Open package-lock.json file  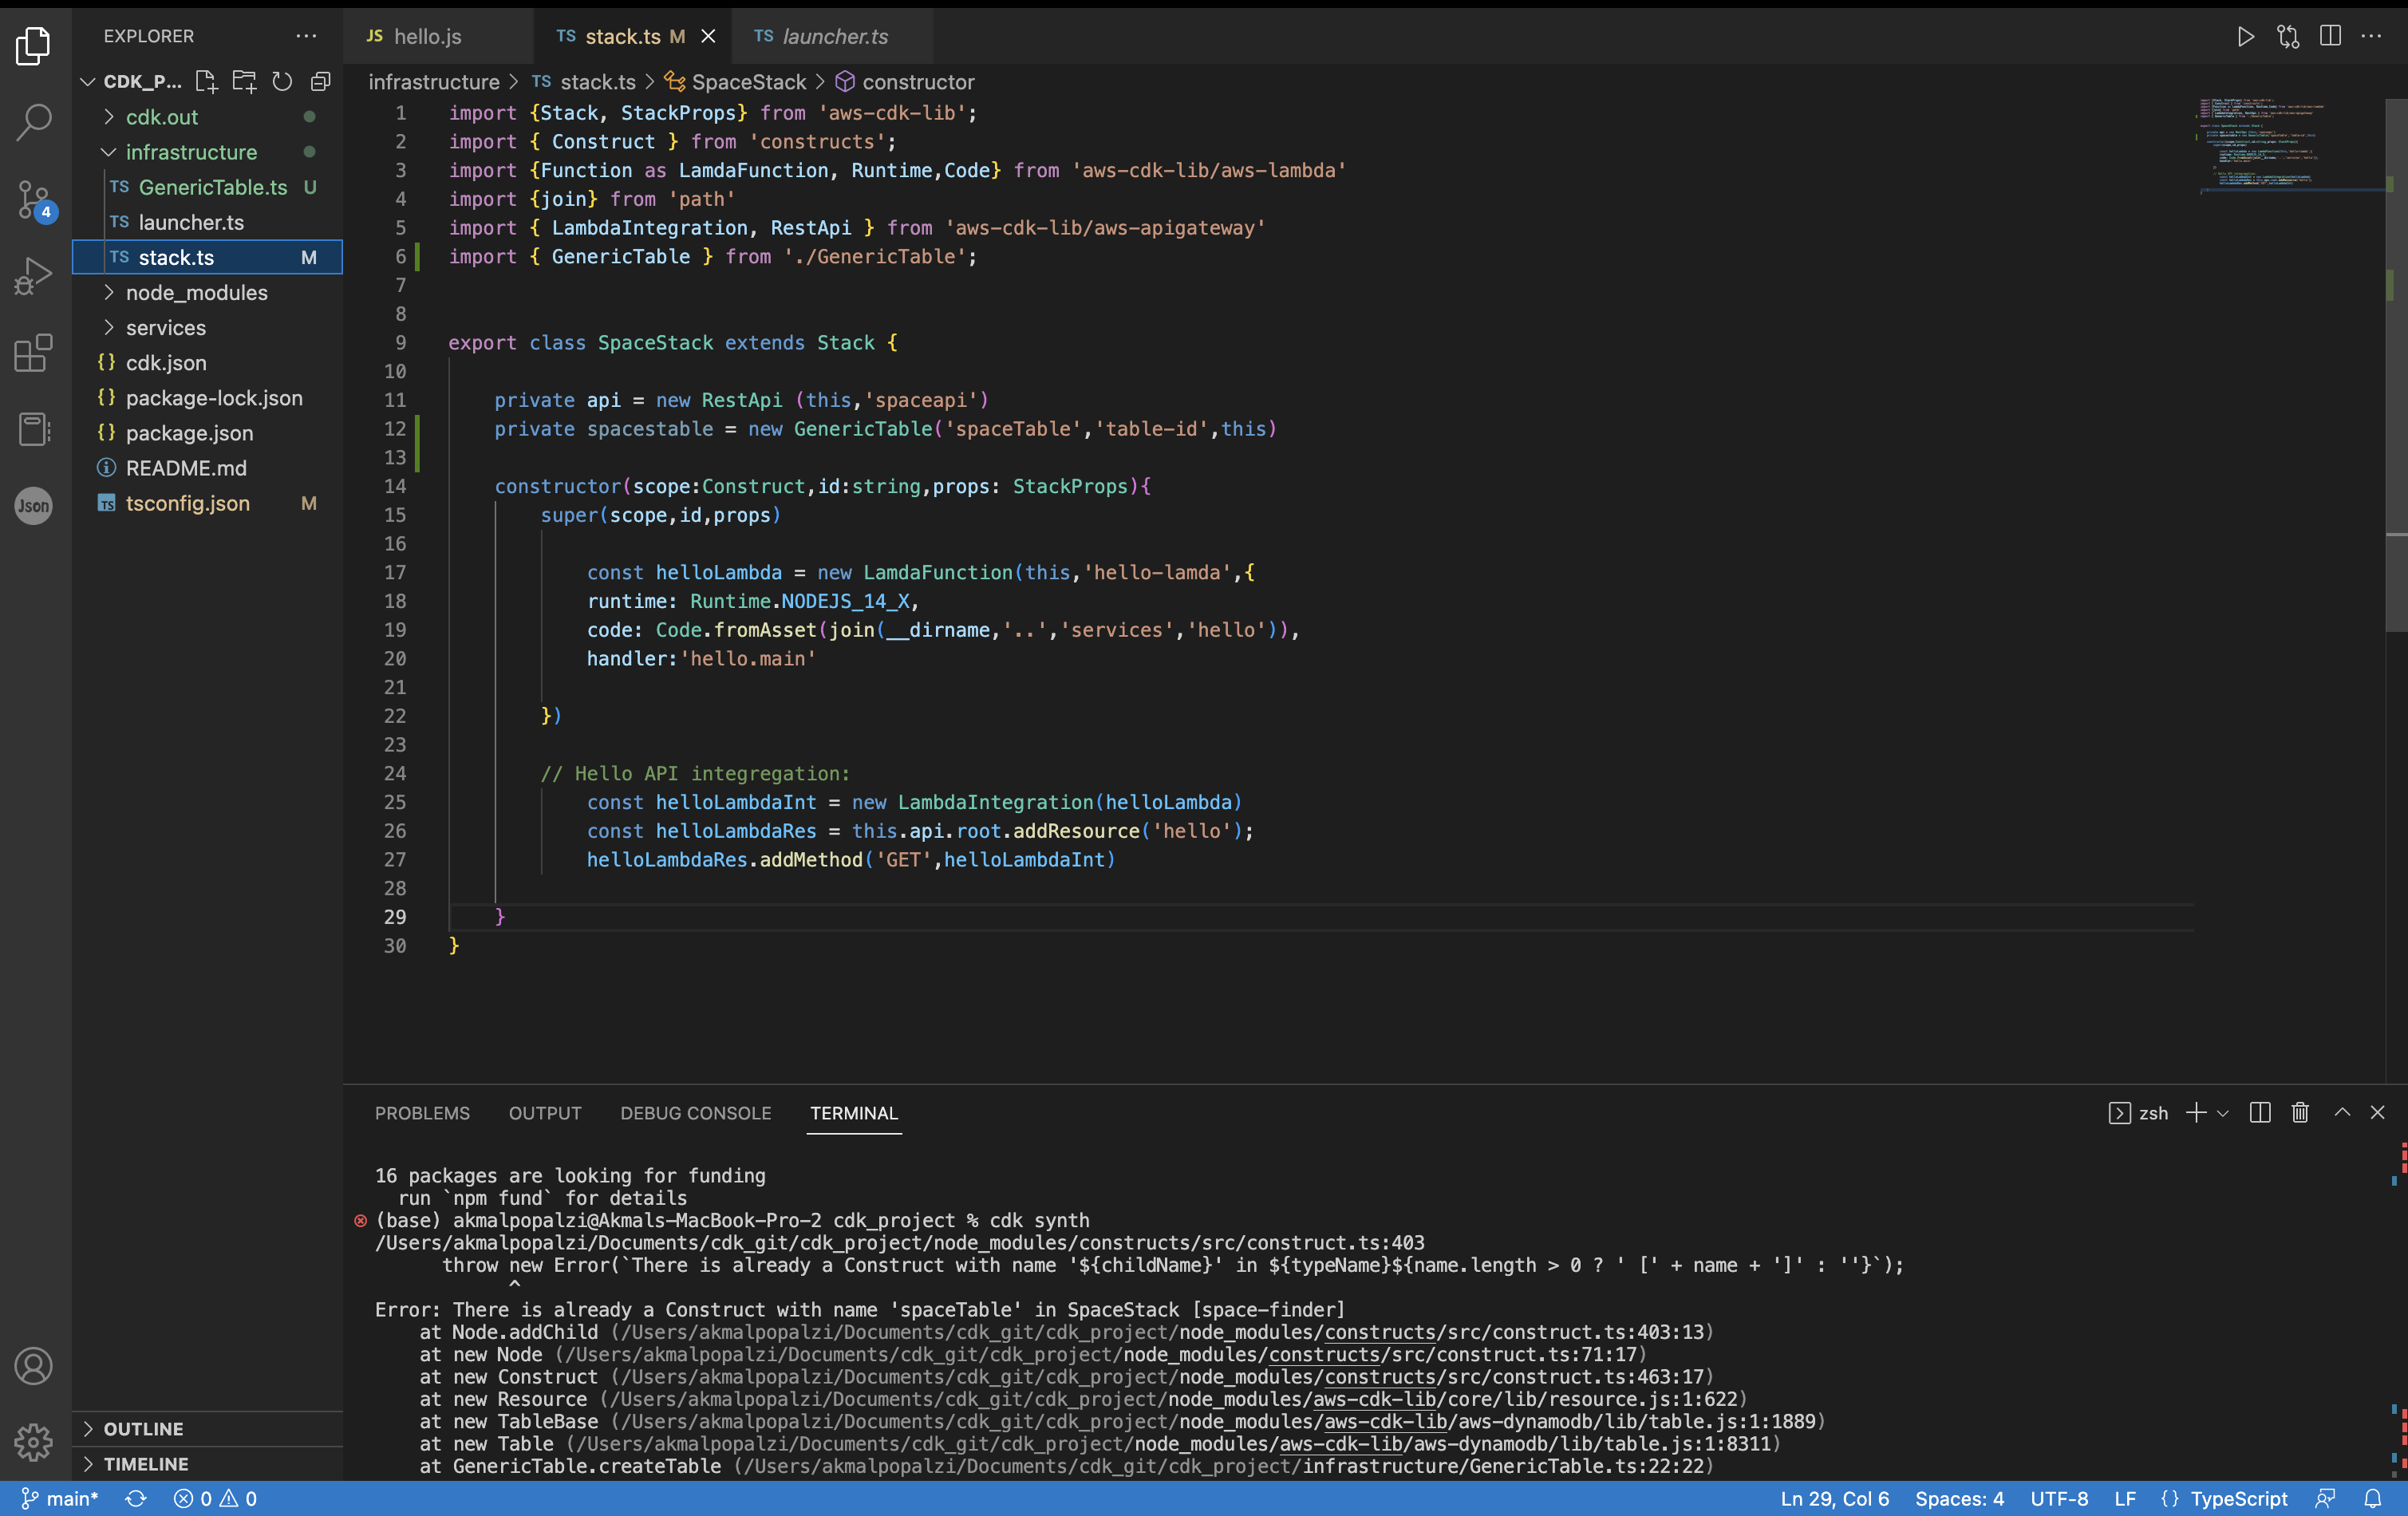(208, 397)
